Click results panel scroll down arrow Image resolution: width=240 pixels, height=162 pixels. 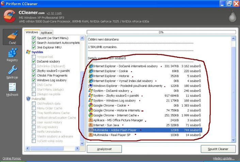tap(233, 140)
